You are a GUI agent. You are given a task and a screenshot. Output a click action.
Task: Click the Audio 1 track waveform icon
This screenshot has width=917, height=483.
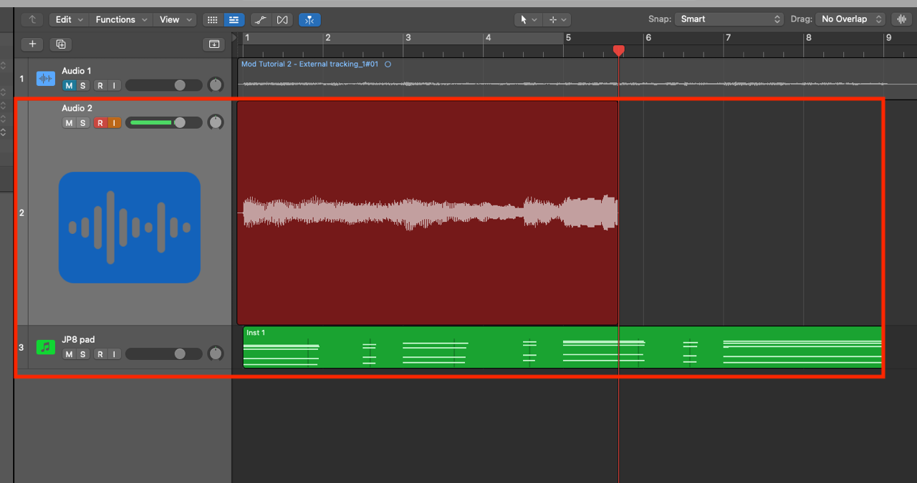[45, 79]
